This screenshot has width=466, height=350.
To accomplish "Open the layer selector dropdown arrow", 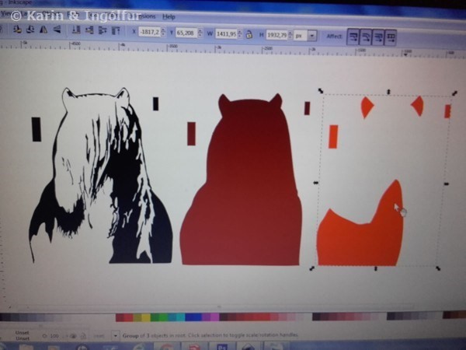I will (x=115, y=336).
